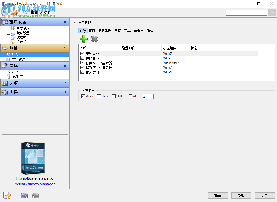This screenshot has height=202, width=277.
Task: Uncheck the 更改大小 hotkey entry
Action: (82, 53)
